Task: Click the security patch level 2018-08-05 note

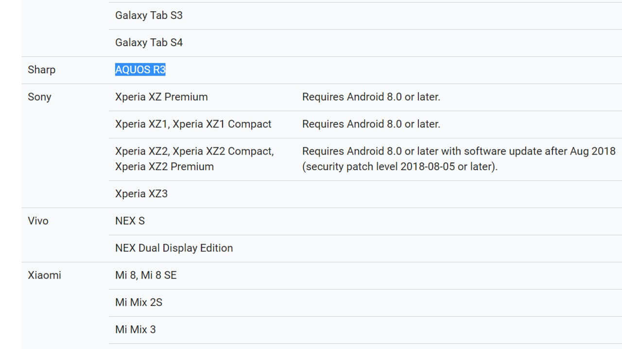Action: 400,167
